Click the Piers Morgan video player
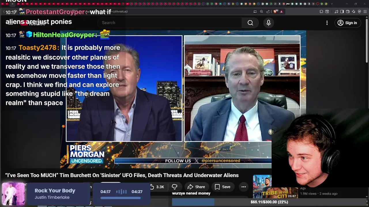 coord(183,99)
